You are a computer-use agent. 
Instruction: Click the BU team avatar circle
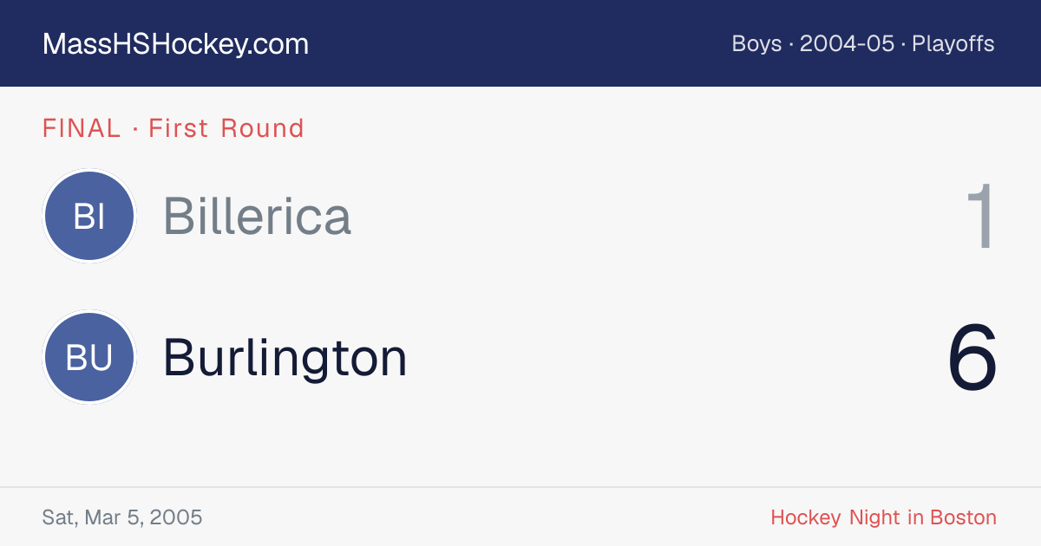[x=89, y=358]
